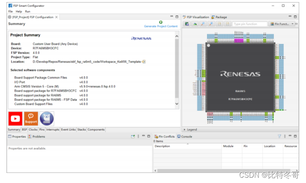Open the File menu
This screenshot has height=183, width=306.
click(11, 11)
